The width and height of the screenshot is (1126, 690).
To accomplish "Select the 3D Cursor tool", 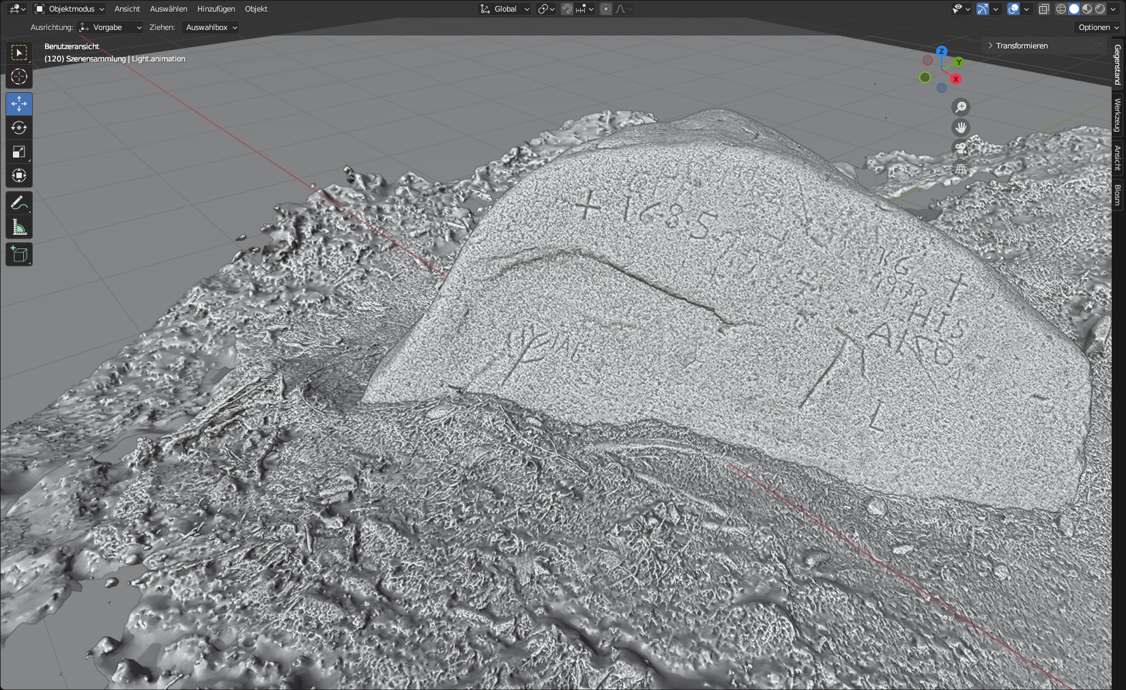I will coord(19,76).
